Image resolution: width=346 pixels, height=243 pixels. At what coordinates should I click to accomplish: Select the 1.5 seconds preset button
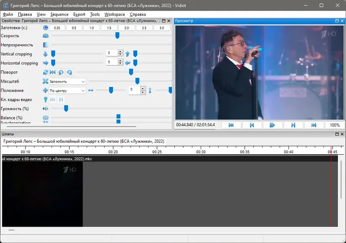tap(109, 28)
